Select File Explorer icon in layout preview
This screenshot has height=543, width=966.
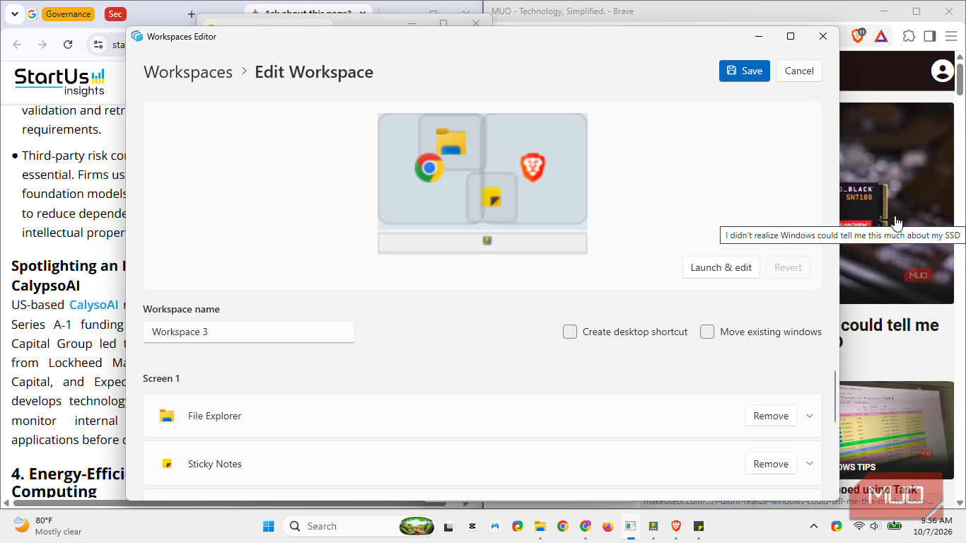[x=450, y=141]
